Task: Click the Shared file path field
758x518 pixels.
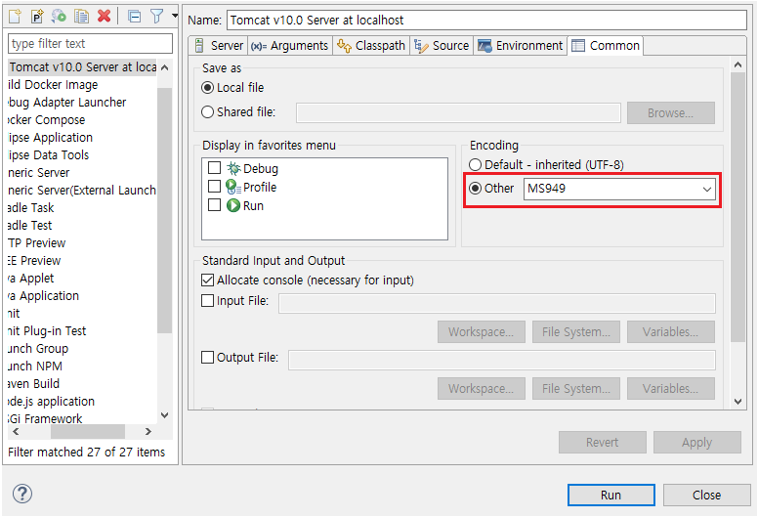Action: point(458,112)
